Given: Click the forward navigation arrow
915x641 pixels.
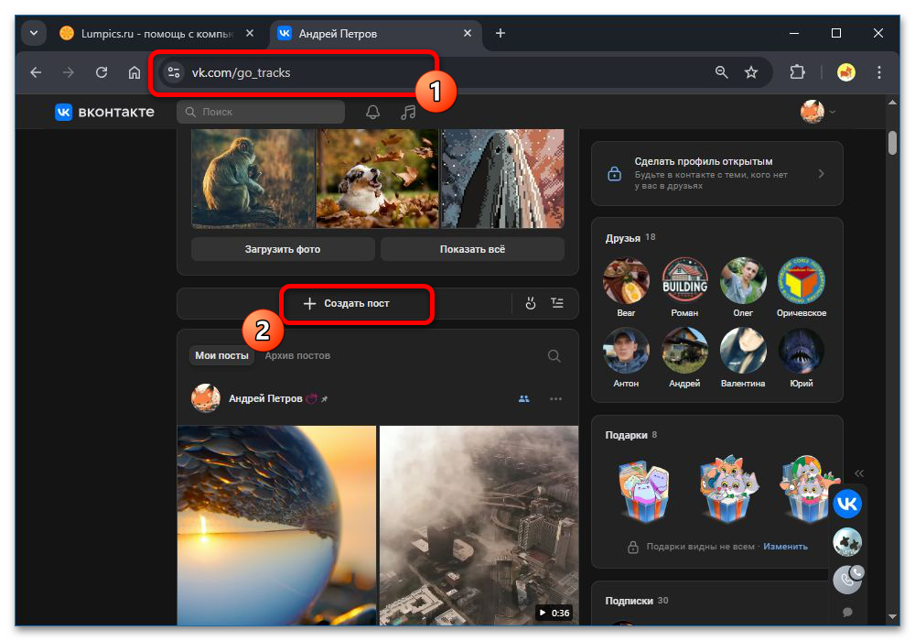Looking at the screenshot, I should pos(69,72).
